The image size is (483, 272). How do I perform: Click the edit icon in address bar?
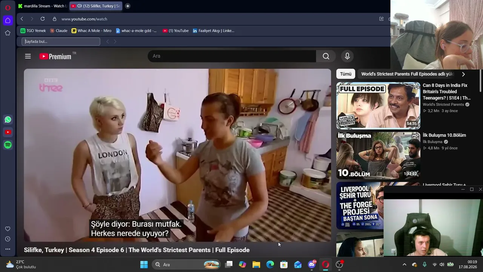click(381, 19)
